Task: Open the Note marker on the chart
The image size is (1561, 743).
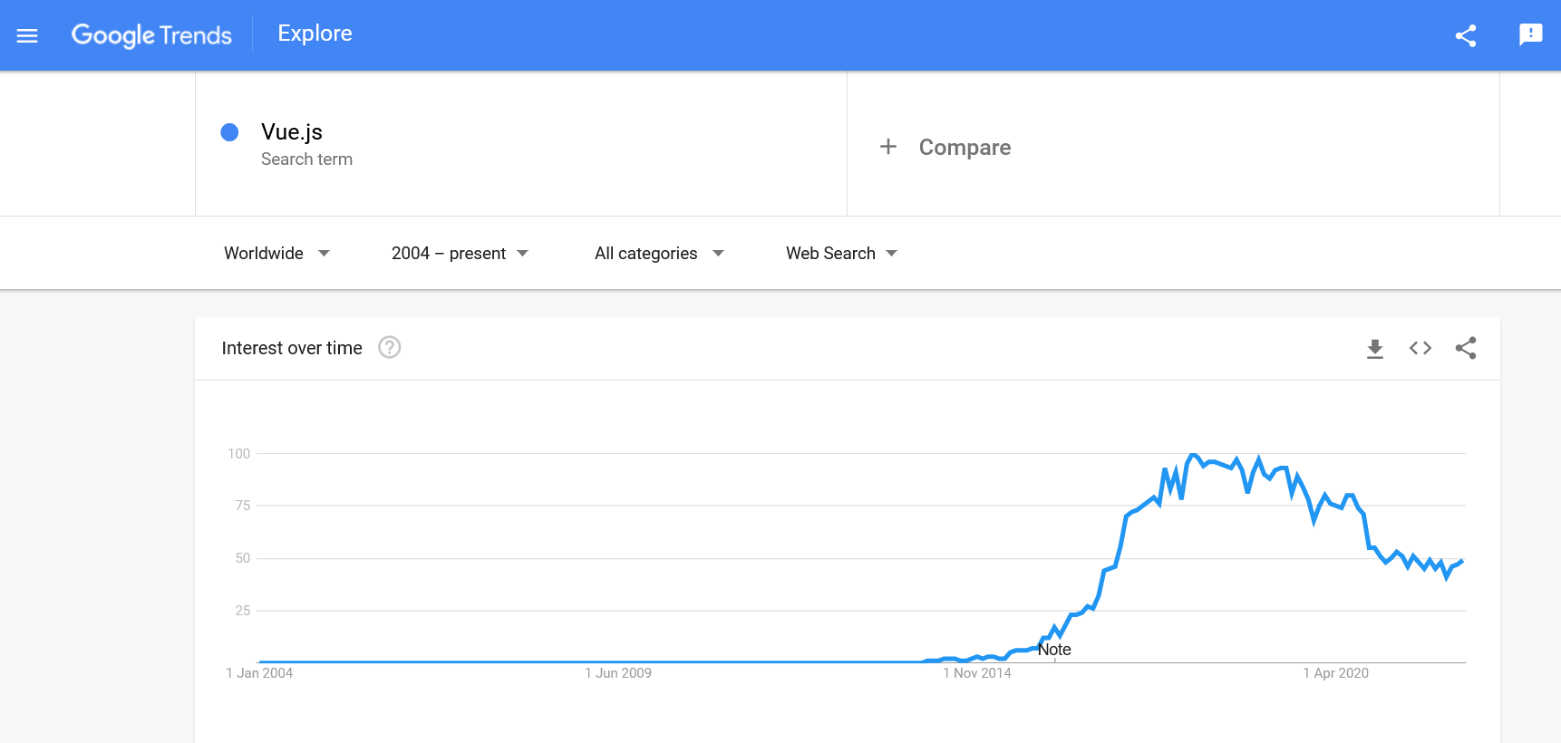Action: [x=1054, y=649]
